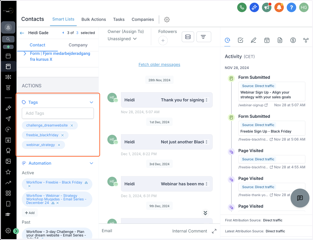Open the Media Storage image icon
The height and width of the screenshot is (240, 313).
pyautogui.click(x=8, y=161)
